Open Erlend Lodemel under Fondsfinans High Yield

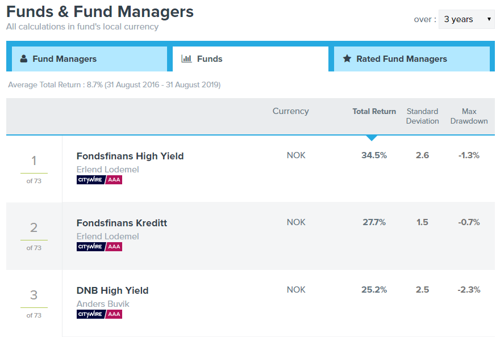pyautogui.click(x=108, y=170)
